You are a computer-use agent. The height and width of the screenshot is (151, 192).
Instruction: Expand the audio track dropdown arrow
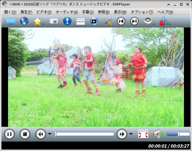(154, 24)
